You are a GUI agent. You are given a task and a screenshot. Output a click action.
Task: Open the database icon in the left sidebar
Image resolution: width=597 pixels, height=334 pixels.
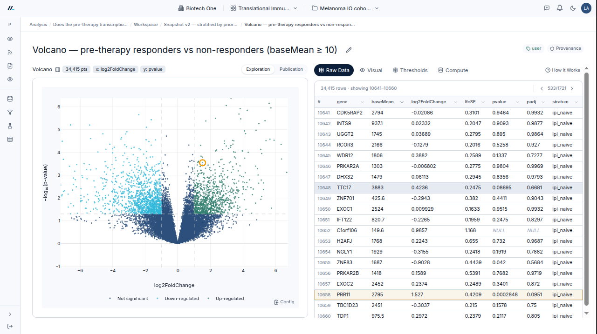tap(10, 99)
